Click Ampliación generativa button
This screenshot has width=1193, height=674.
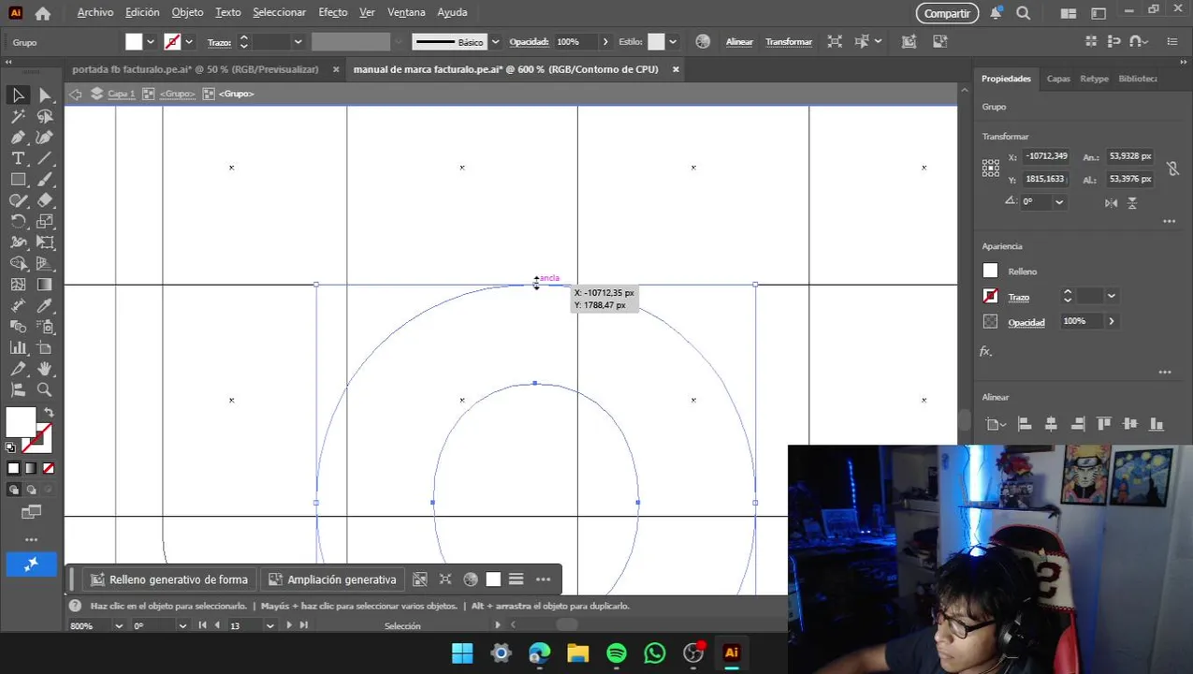pyautogui.click(x=333, y=579)
